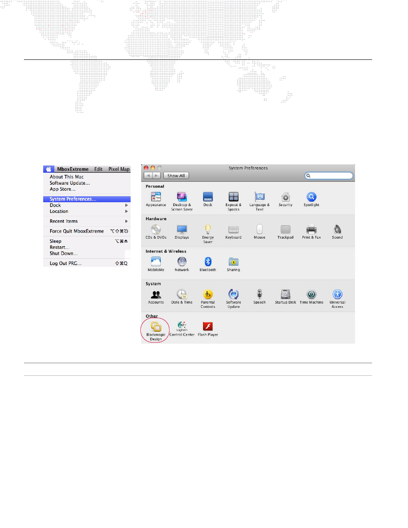408x528 pixels.
Task: Open CDs & DVDs preferences
Action: point(156,232)
